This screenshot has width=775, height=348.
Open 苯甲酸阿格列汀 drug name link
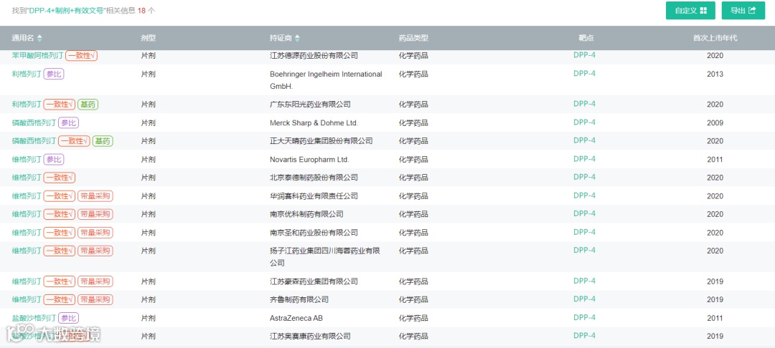coord(37,56)
